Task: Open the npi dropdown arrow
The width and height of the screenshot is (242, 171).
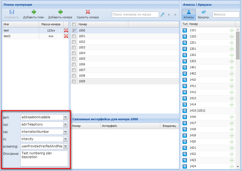Action: [x=66, y=124]
